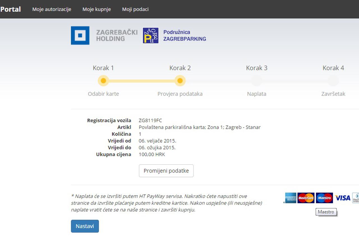Screen dimensions: 359x239
Task: Click the partially visible Diners card icon
Action: [356, 198]
